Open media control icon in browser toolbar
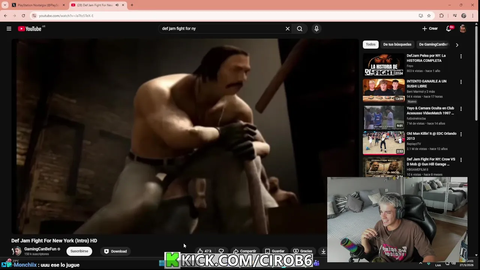This screenshot has height=270, width=480. coord(455,16)
